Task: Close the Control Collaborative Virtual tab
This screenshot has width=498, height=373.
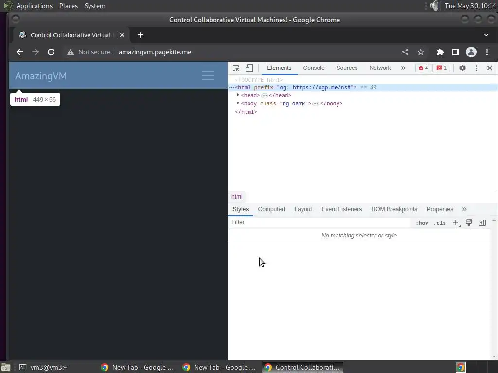Action: click(x=122, y=35)
